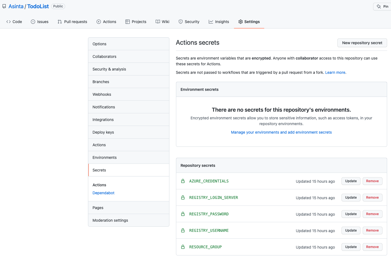Image resolution: width=391 pixels, height=259 pixels.
Task: Open Deploy keys in sidebar
Action: tap(129, 132)
